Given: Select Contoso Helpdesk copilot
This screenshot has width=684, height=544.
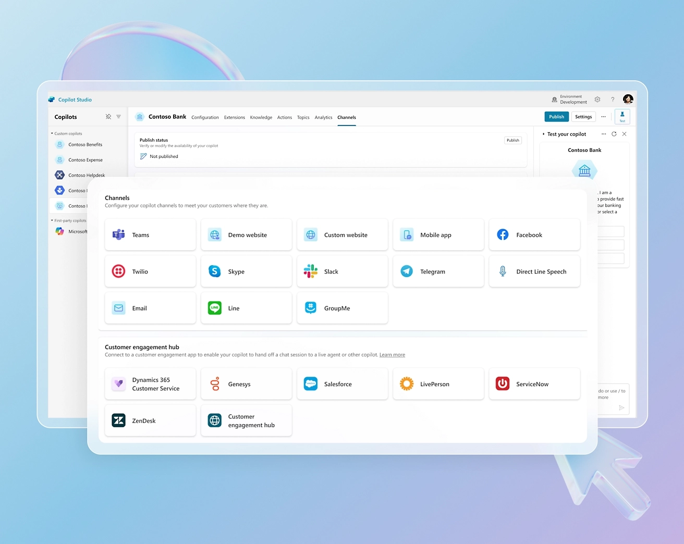Looking at the screenshot, I should [x=88, y=175].
